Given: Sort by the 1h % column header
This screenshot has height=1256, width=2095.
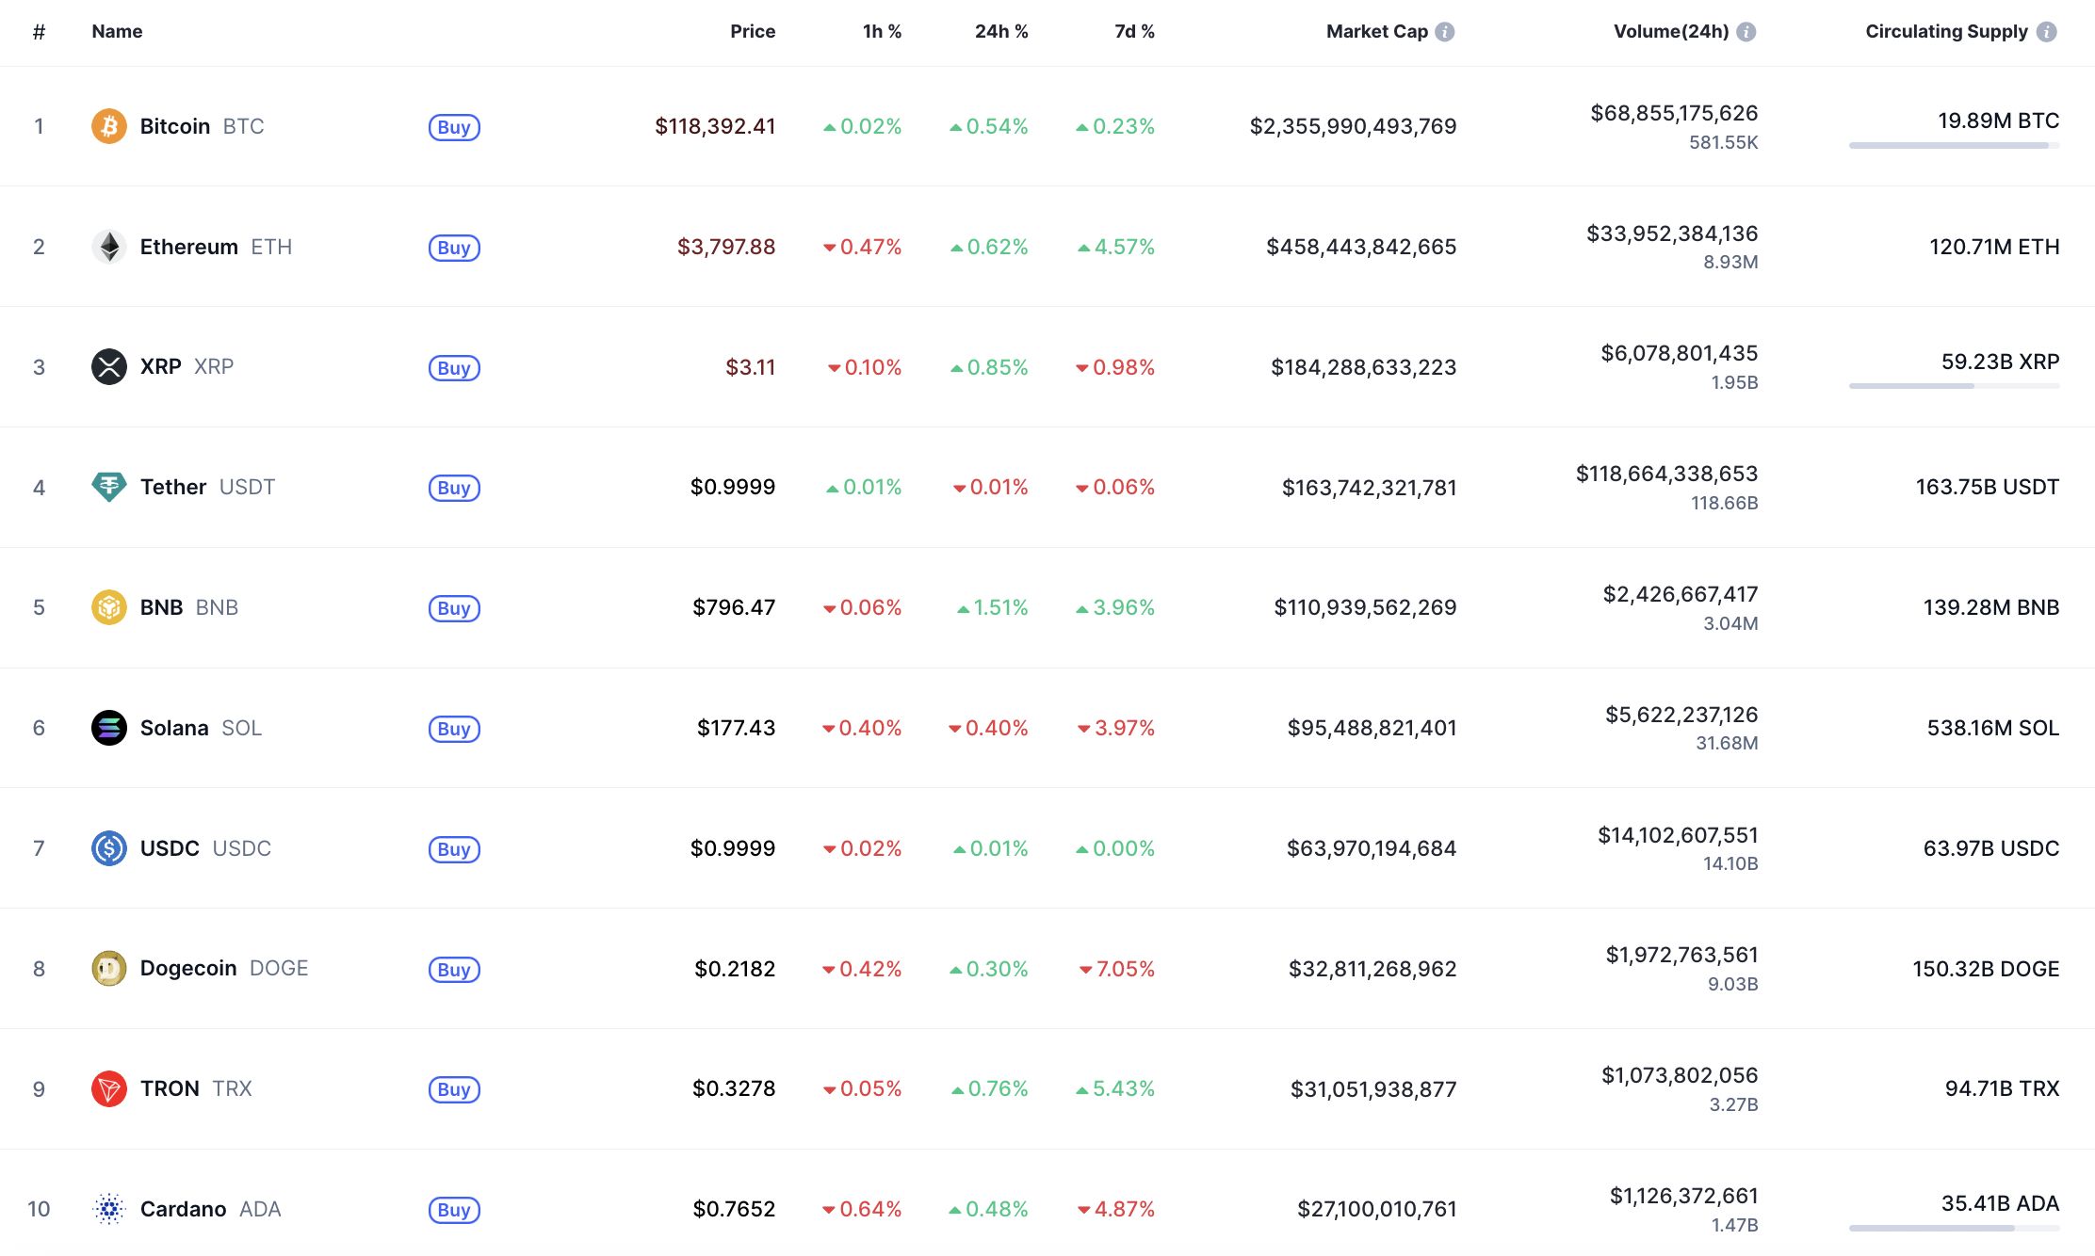Looking at the screenshot, I should 882,31.
